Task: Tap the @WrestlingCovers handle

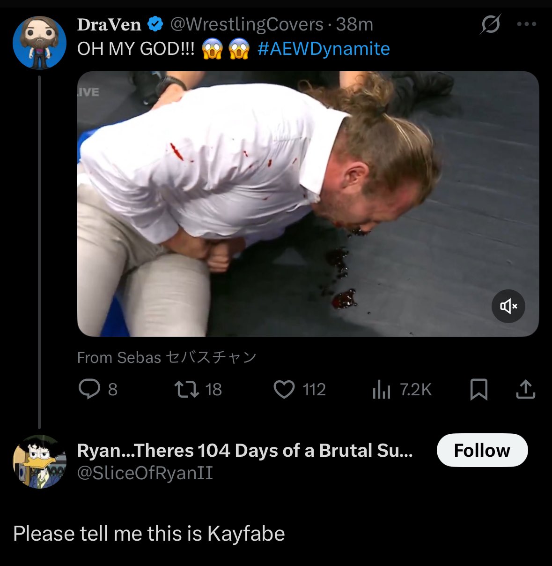Action: coord(247,24)
